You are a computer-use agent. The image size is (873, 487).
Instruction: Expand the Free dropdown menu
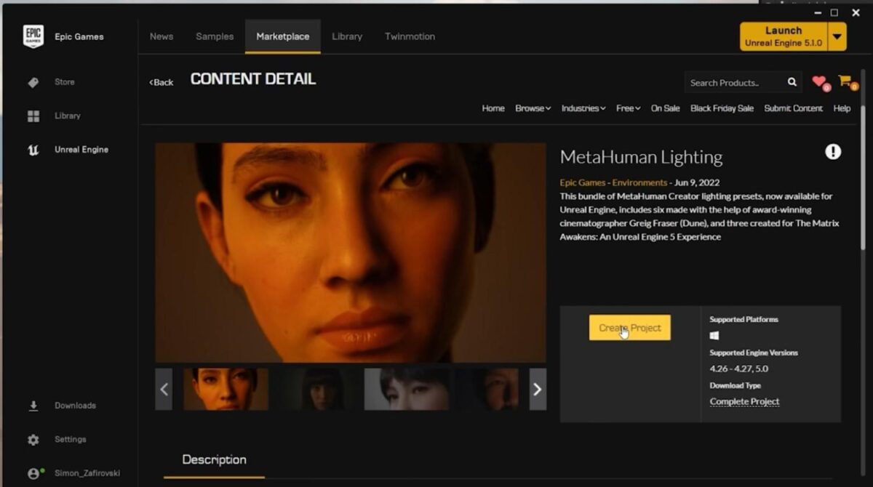[628, 108]
